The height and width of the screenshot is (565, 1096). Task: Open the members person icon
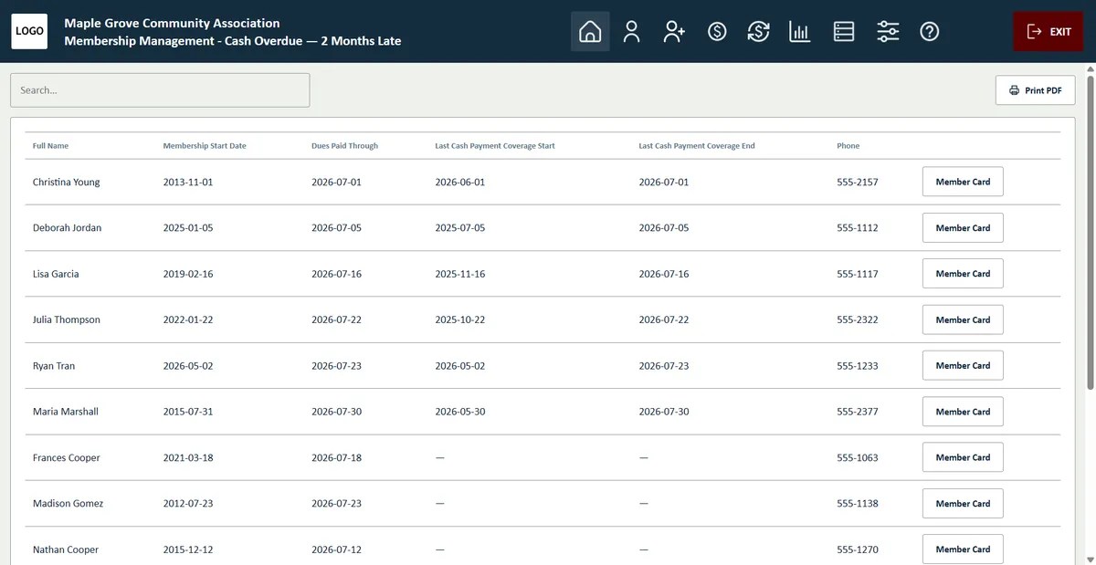tap(631, 32)
